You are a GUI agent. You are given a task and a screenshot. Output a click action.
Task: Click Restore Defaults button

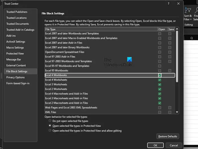pos(168,136)
